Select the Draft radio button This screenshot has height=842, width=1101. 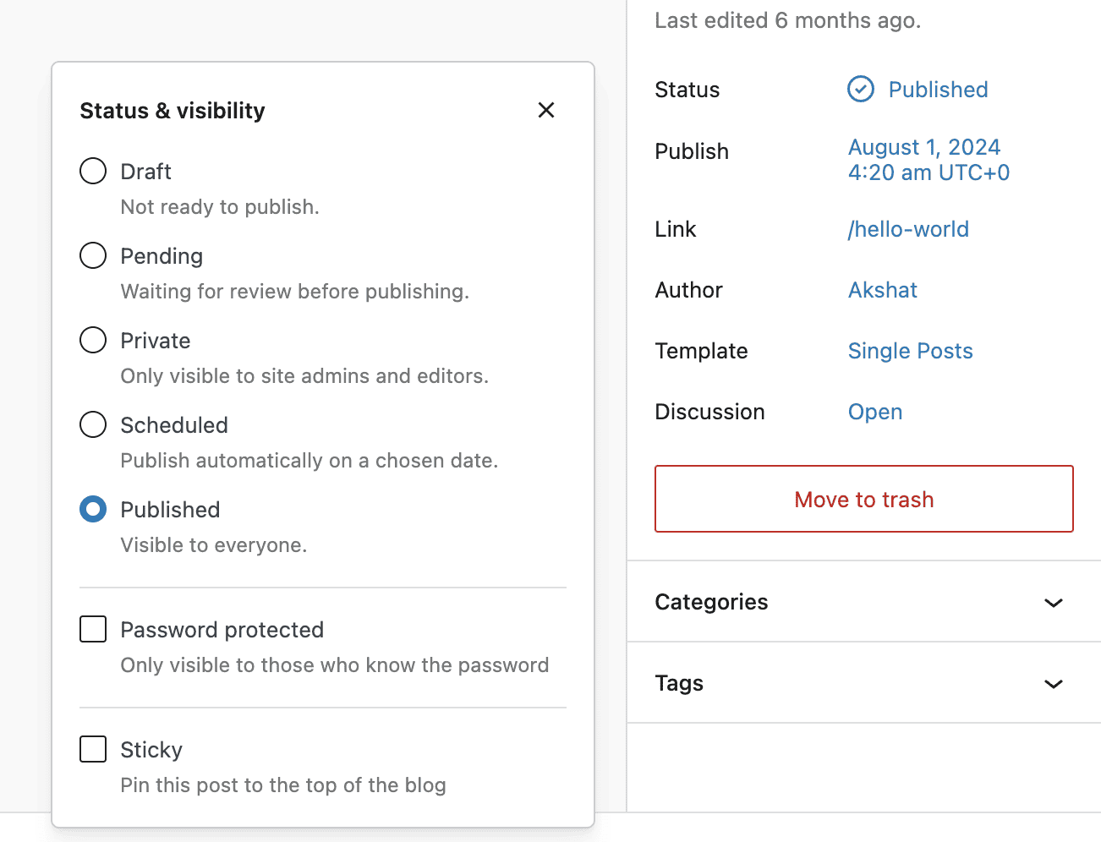point(93,171)
